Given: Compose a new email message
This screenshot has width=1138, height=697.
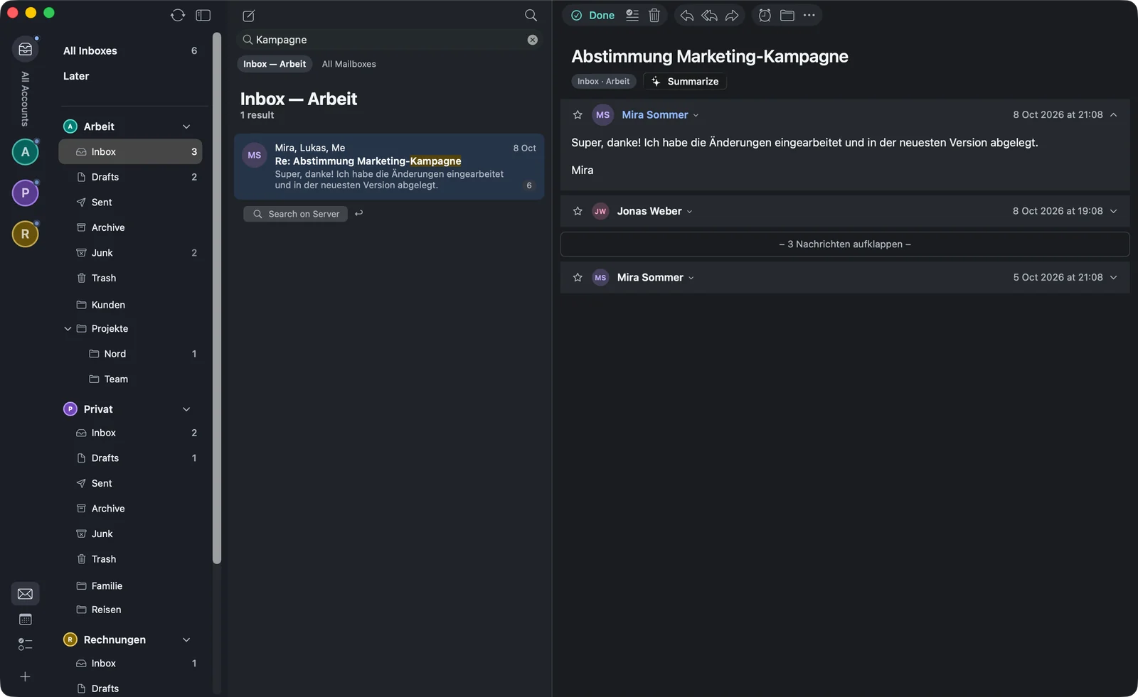Looking at the screenshot, I should pyautogui.click(x=248, y=16).
